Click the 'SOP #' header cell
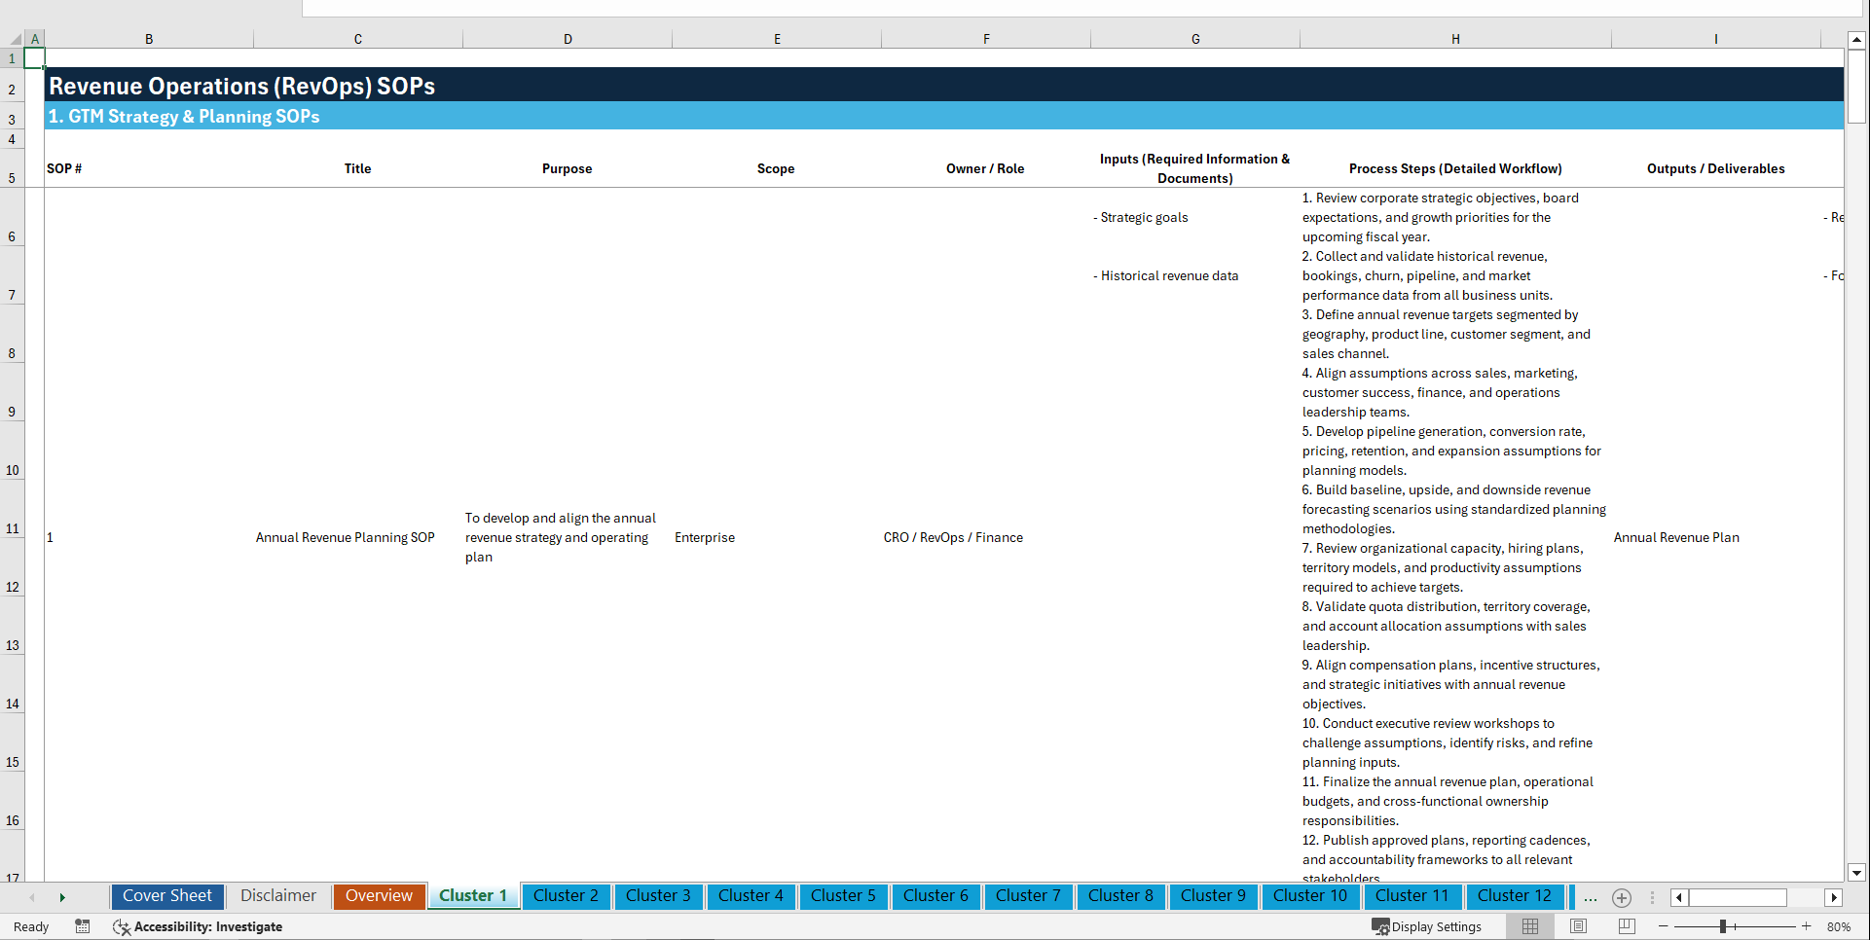 (64, 168)
